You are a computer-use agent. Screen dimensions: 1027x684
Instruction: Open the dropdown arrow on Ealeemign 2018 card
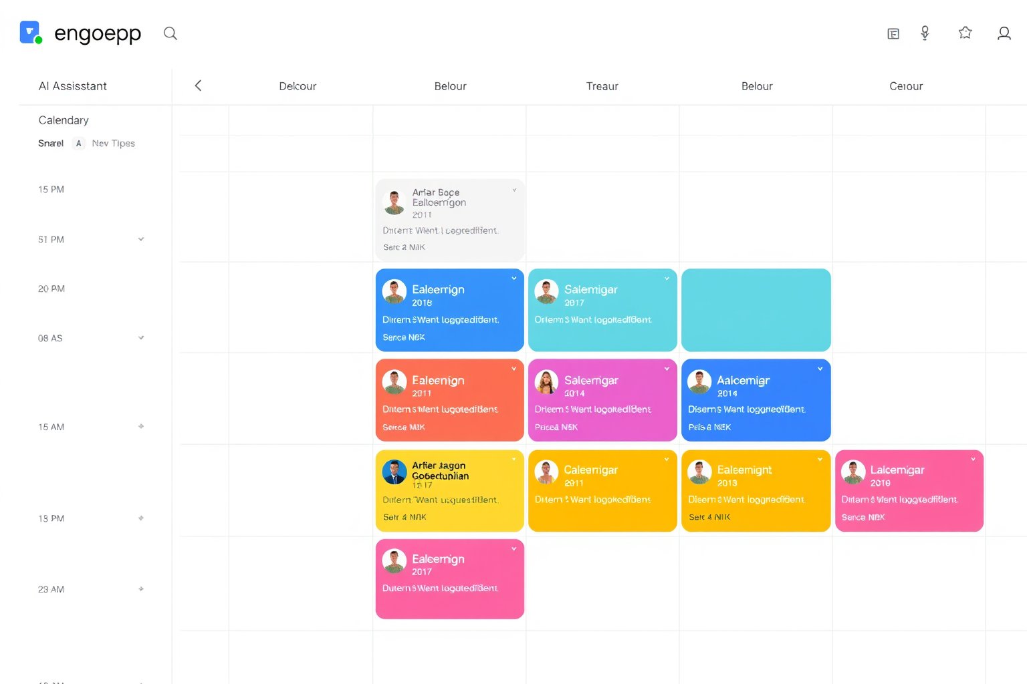513,278
